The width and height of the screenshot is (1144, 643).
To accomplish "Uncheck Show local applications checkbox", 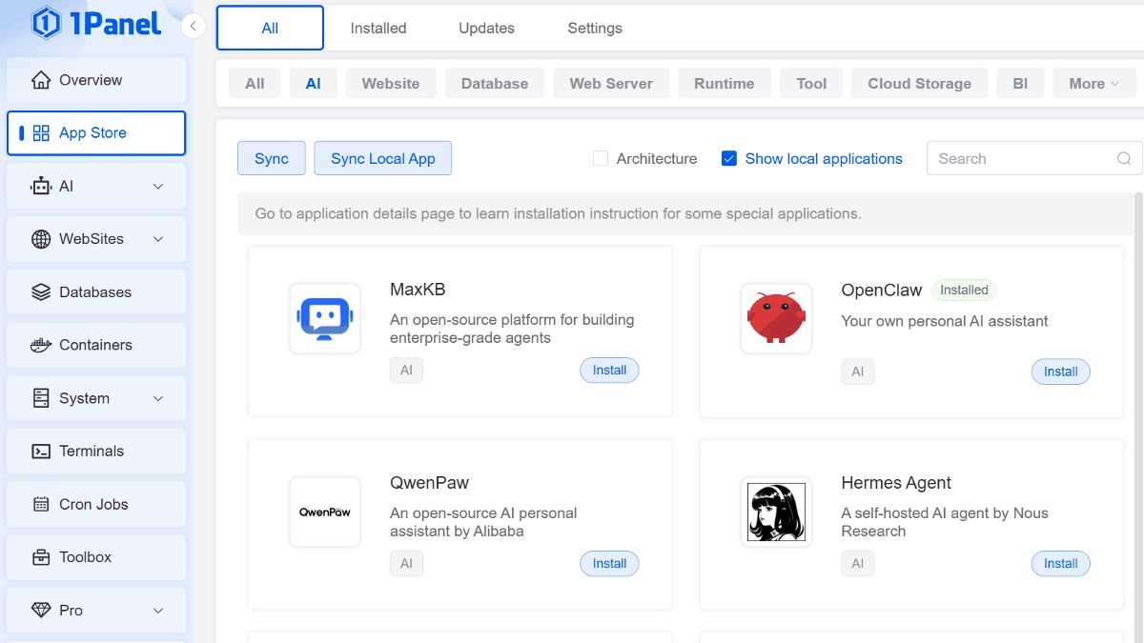I will pos(729,159).
